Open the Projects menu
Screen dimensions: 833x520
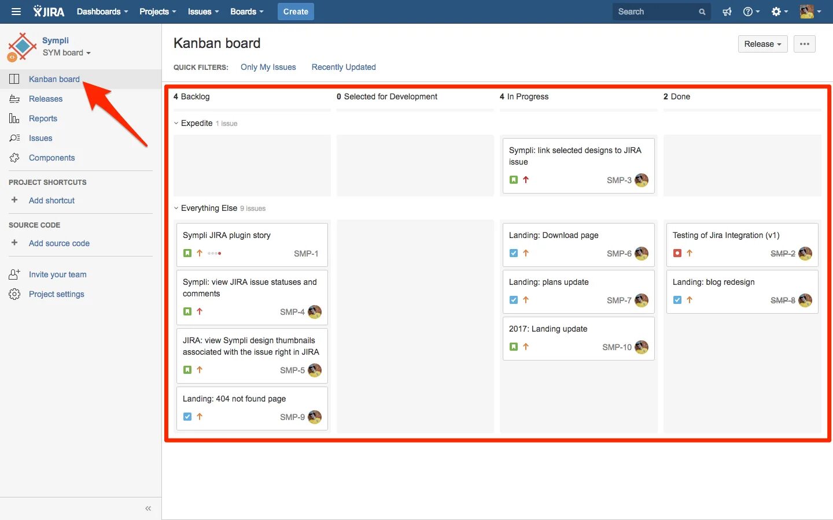tap(158, 12)
